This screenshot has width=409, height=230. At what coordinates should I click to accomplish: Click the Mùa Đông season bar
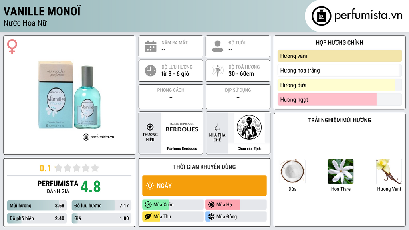[x=236, y=216]
